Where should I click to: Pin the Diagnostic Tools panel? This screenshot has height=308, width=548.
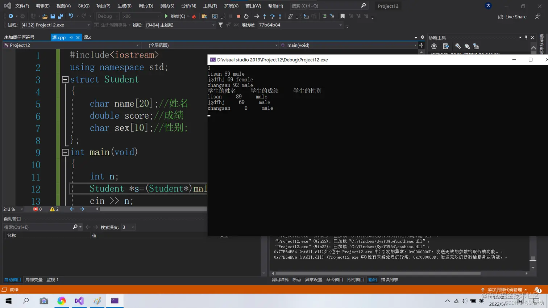(x=526, y=38)
